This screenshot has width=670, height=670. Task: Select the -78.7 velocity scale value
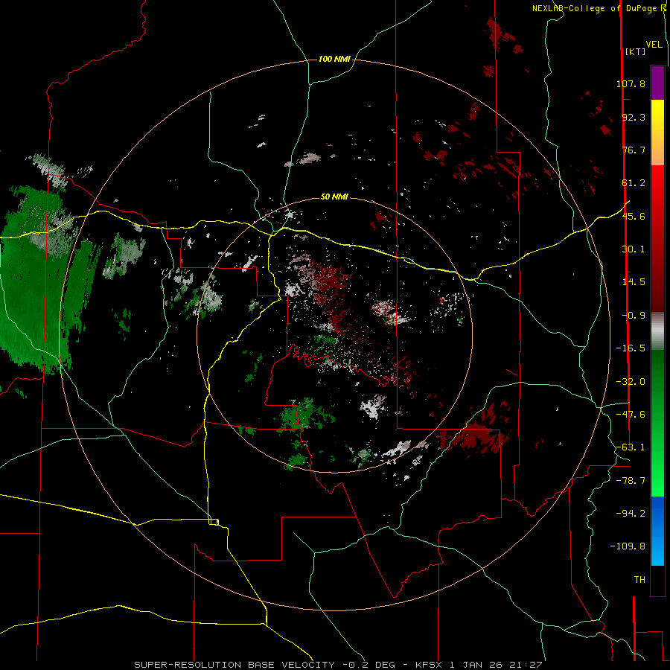point(631,481)
